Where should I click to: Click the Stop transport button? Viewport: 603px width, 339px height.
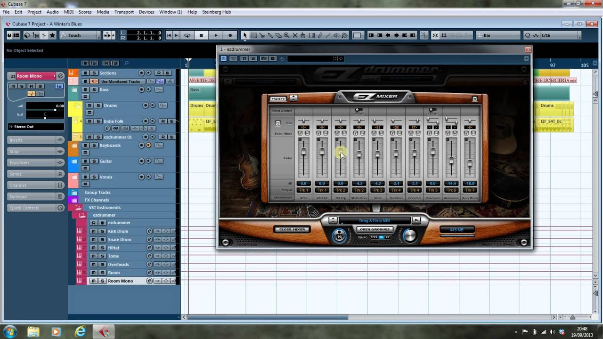pos(201,35)
